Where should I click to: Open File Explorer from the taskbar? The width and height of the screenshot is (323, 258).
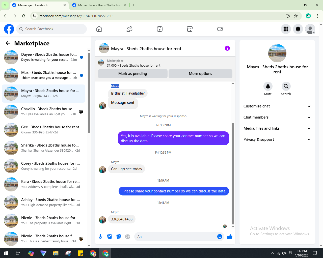coord(56,253)
